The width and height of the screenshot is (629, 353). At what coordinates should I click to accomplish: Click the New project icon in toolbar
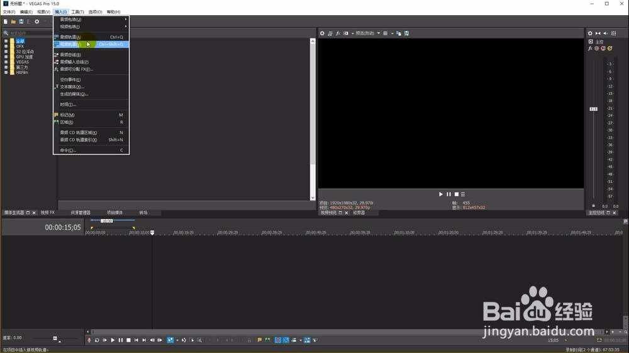[6, 21]
